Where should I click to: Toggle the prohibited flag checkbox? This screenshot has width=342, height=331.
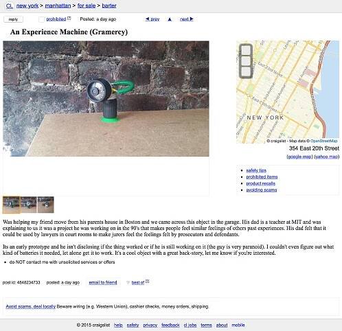click(41, 19)
